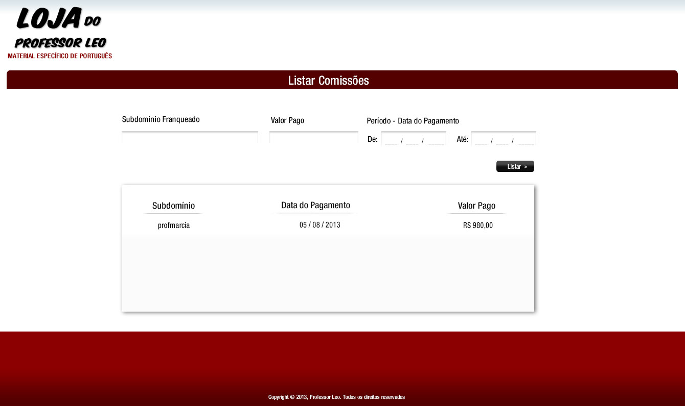Click the 'profmarcia' subdomain entry
Image resolution: width=685 pixels, height=406 pixels.
174,225
